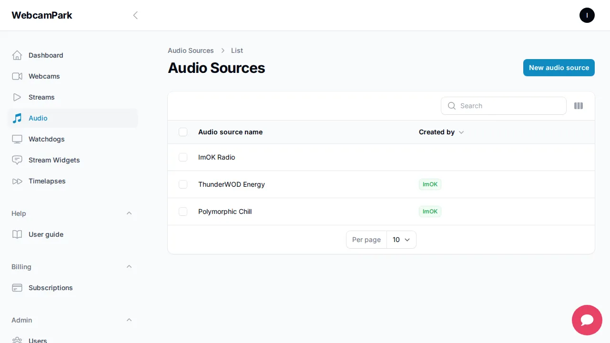
Task: Sort table by Created by column
Action: tap(441, 132)
